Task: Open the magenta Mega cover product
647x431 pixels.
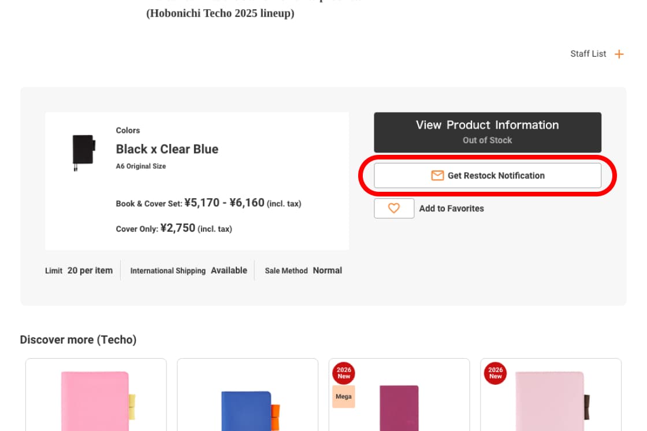Action: coord(399,407)
